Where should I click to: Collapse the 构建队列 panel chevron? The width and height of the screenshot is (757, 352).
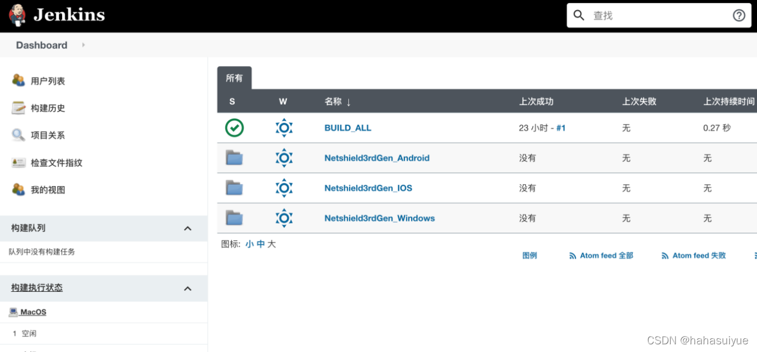click(x=187, y=229)
